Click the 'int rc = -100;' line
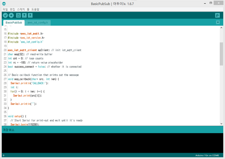 pyautogui.click(x=35, y=63)
